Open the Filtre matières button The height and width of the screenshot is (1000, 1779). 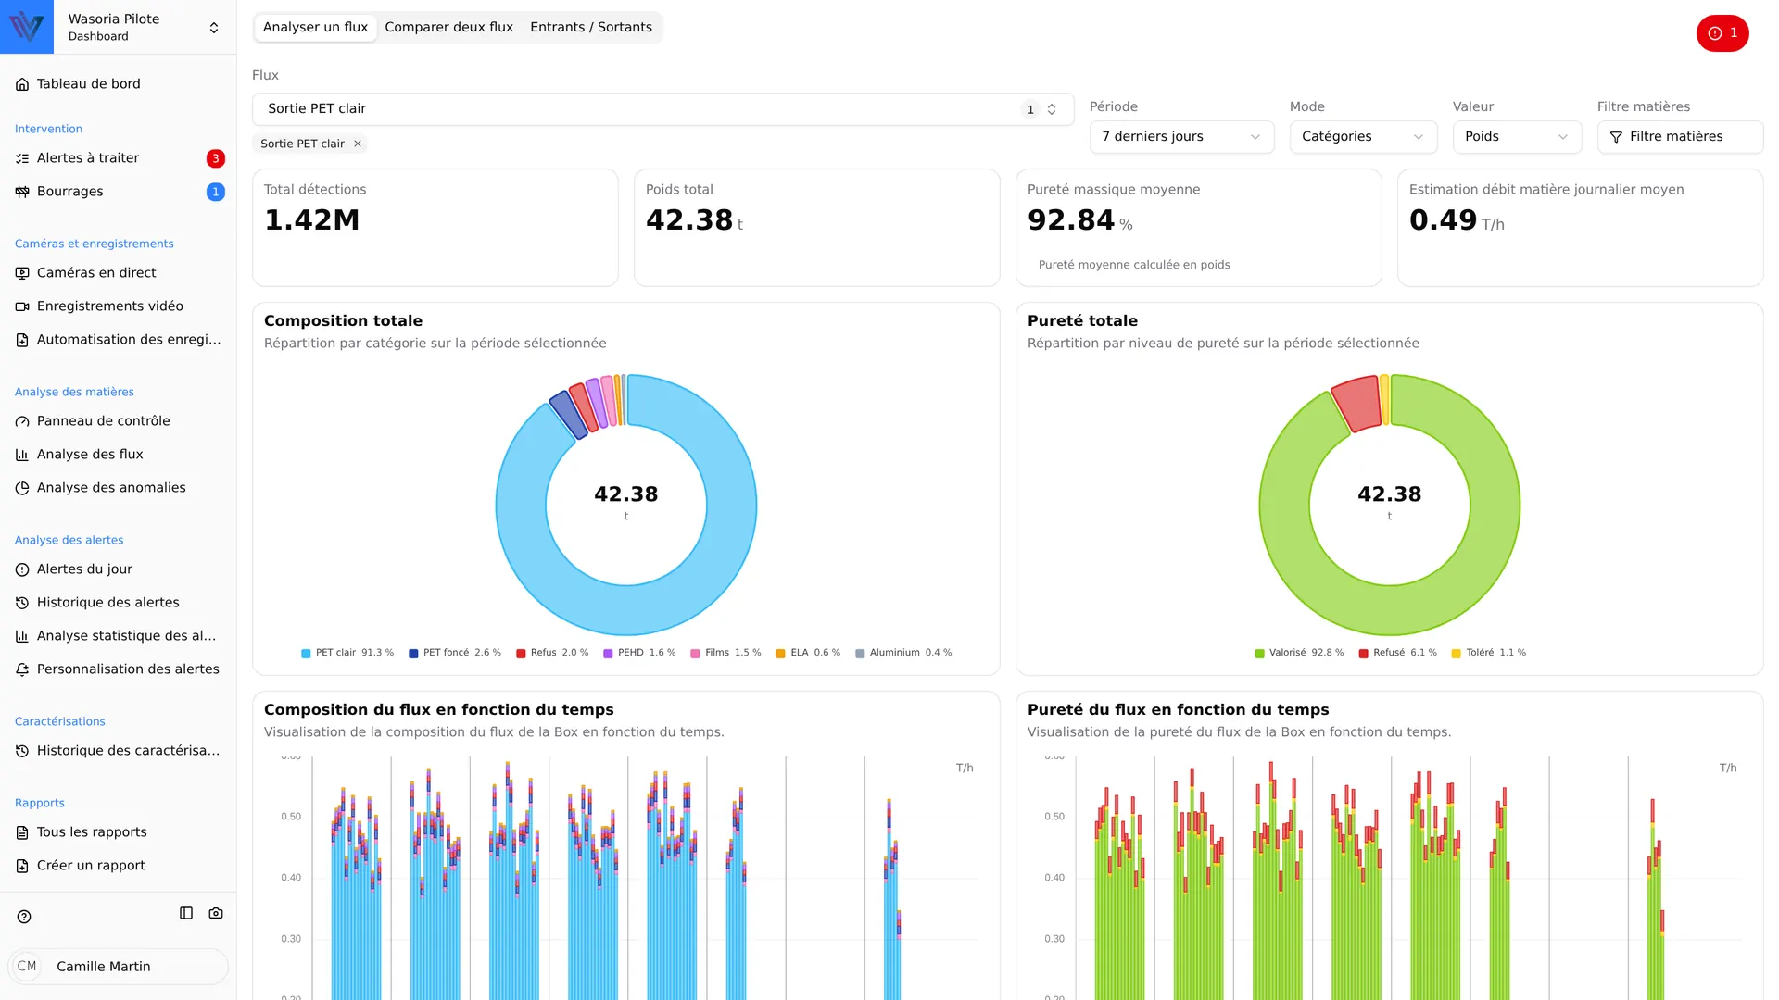(x=1680, y=136)
